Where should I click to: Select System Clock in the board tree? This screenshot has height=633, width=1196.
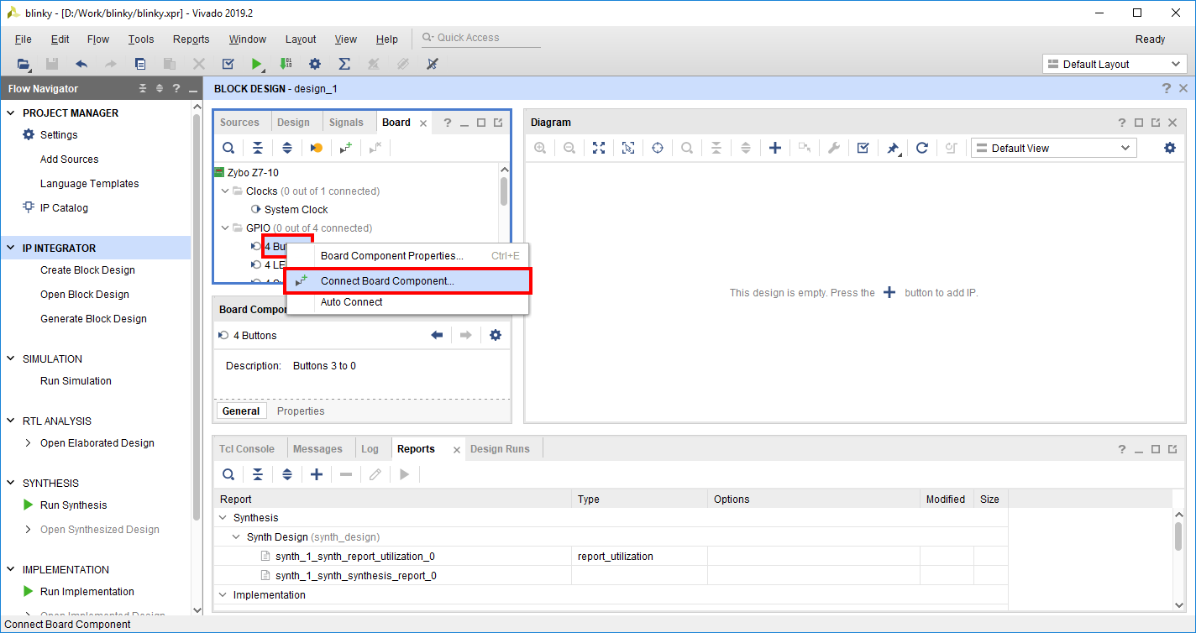(296, 210)
